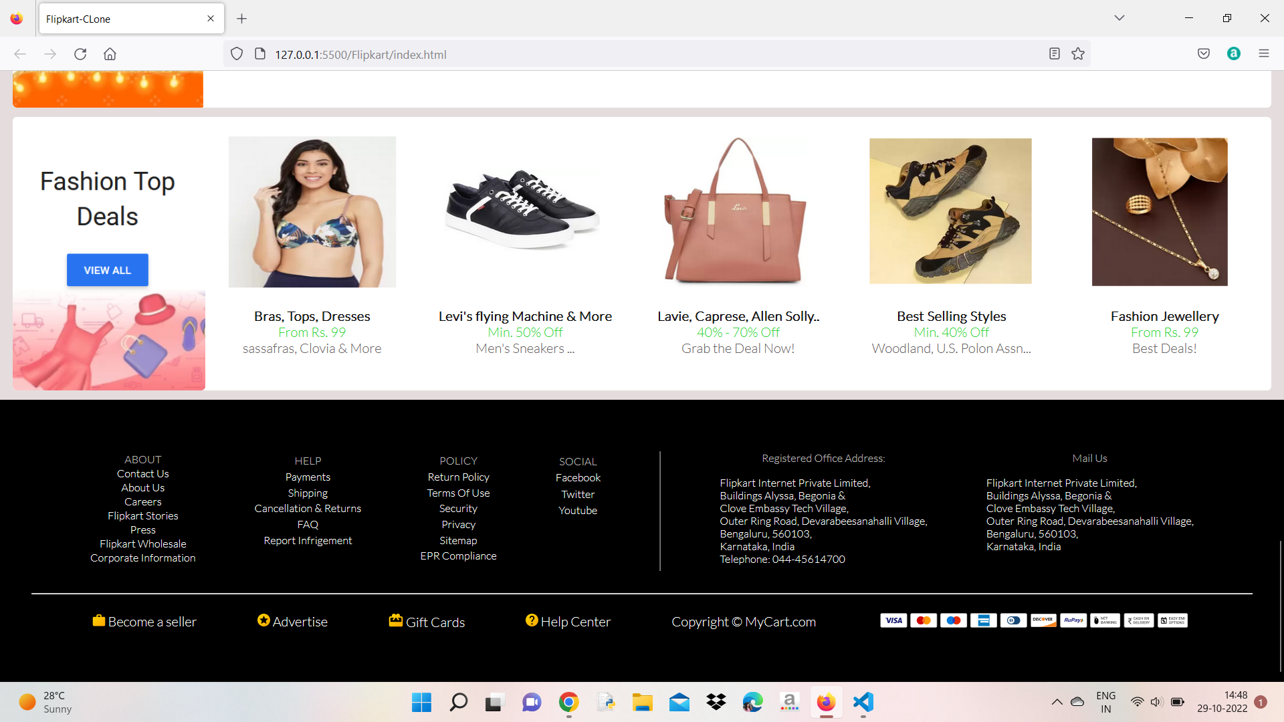The image size is (1284, 722).
Task: Click the Save to Pocket toolbar icon
Action: point(1203,53)
